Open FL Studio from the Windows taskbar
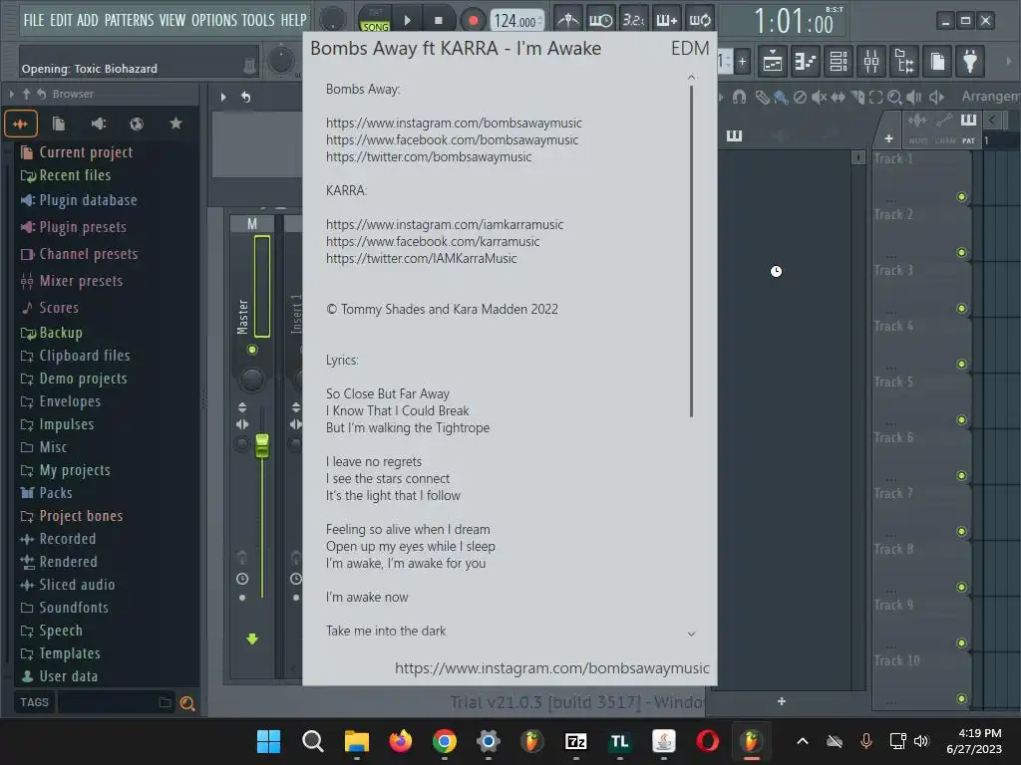Image resolution: width=1021 pixels, height=765 pixels. tap(751, 741)
